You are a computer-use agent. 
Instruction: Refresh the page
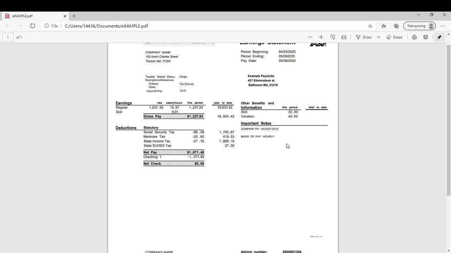click(32, 26)
